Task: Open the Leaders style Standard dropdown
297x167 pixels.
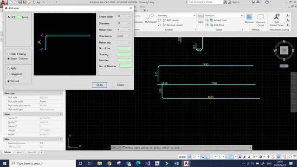Action: [x=176, y=15]
